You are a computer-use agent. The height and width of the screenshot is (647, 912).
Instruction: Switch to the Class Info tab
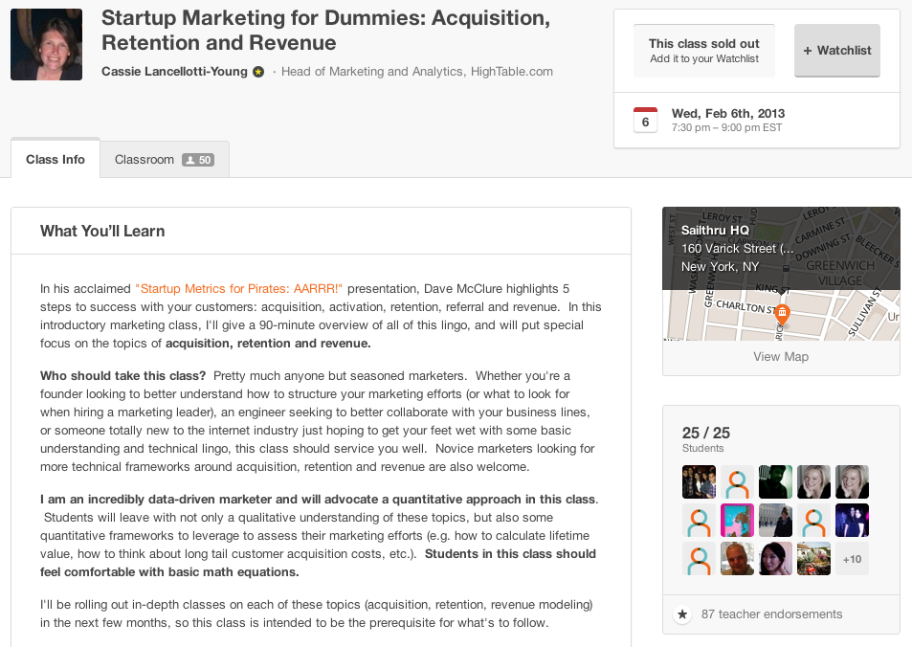pyautogui.click(x=56, y=160)
